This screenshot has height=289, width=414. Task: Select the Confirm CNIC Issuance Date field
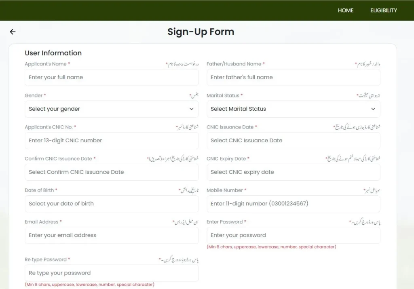point(111,172)
